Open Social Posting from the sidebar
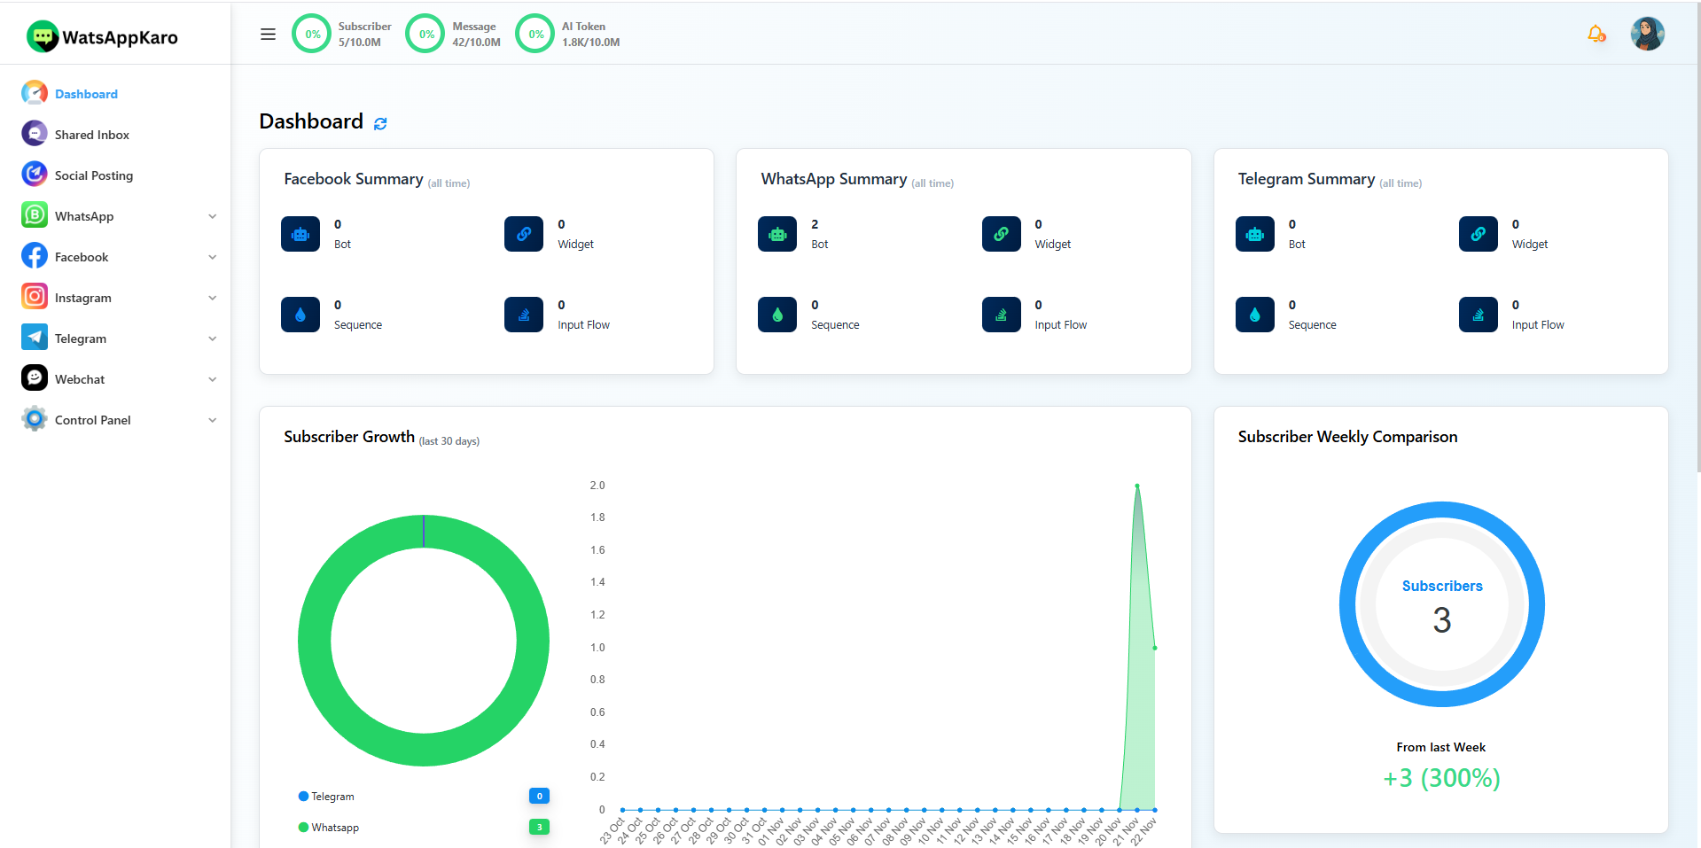 pyautogui.click(x=94, y=175)
